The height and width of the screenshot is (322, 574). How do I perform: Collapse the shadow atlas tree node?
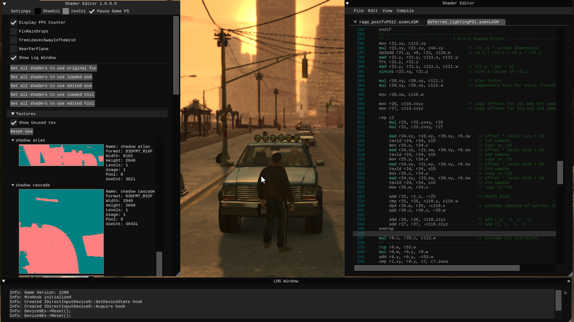(x=13, y=140)
